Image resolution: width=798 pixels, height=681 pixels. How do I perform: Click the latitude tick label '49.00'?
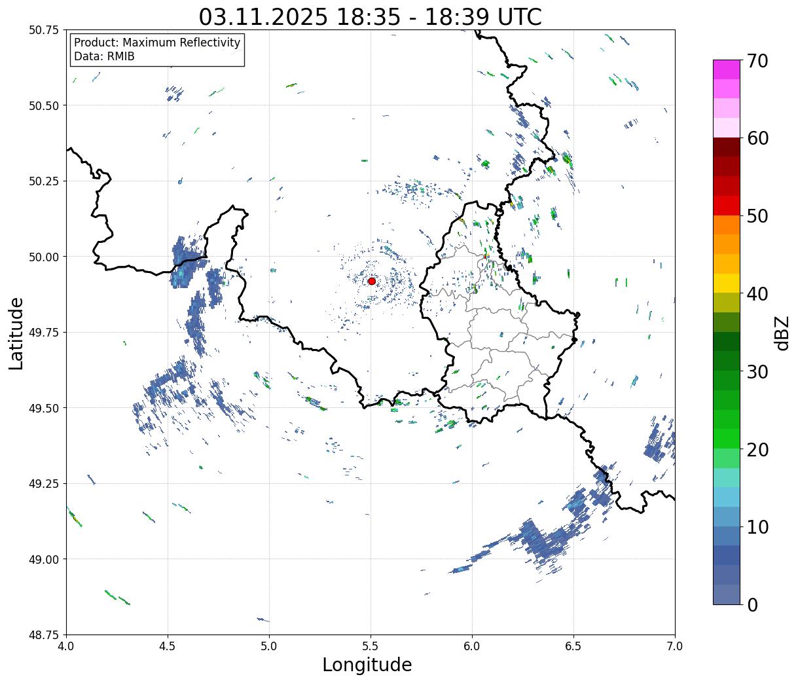45,559
